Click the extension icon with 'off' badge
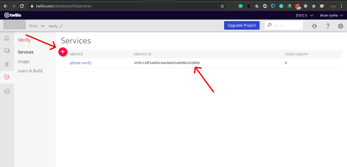The width and height of the screenshot is (347, 167). [x=298, y=7]
